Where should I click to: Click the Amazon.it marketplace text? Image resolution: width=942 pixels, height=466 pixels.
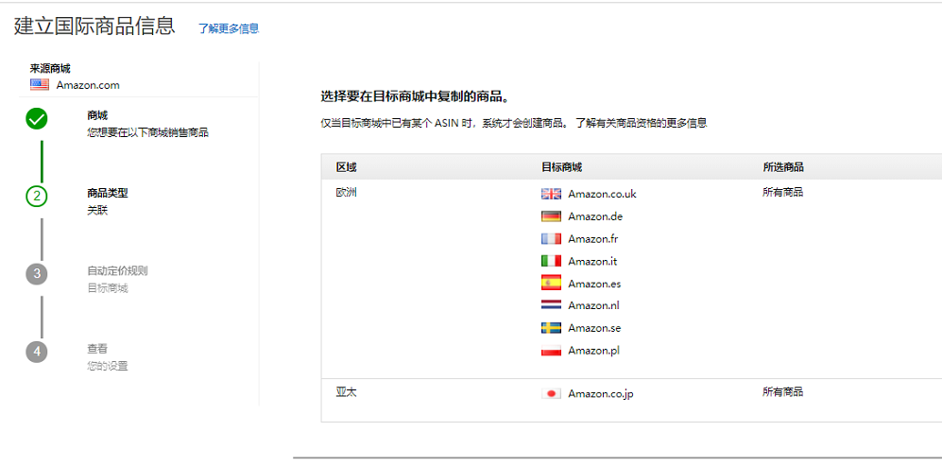(592, 262)
